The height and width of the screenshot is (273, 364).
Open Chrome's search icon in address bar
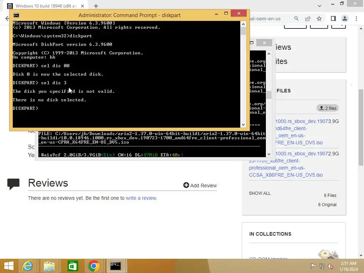point(296,18)
